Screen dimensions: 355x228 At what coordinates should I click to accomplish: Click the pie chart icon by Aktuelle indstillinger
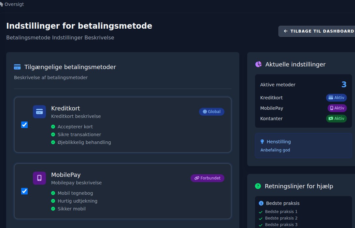pyautogui.click(x=258, y=64)
